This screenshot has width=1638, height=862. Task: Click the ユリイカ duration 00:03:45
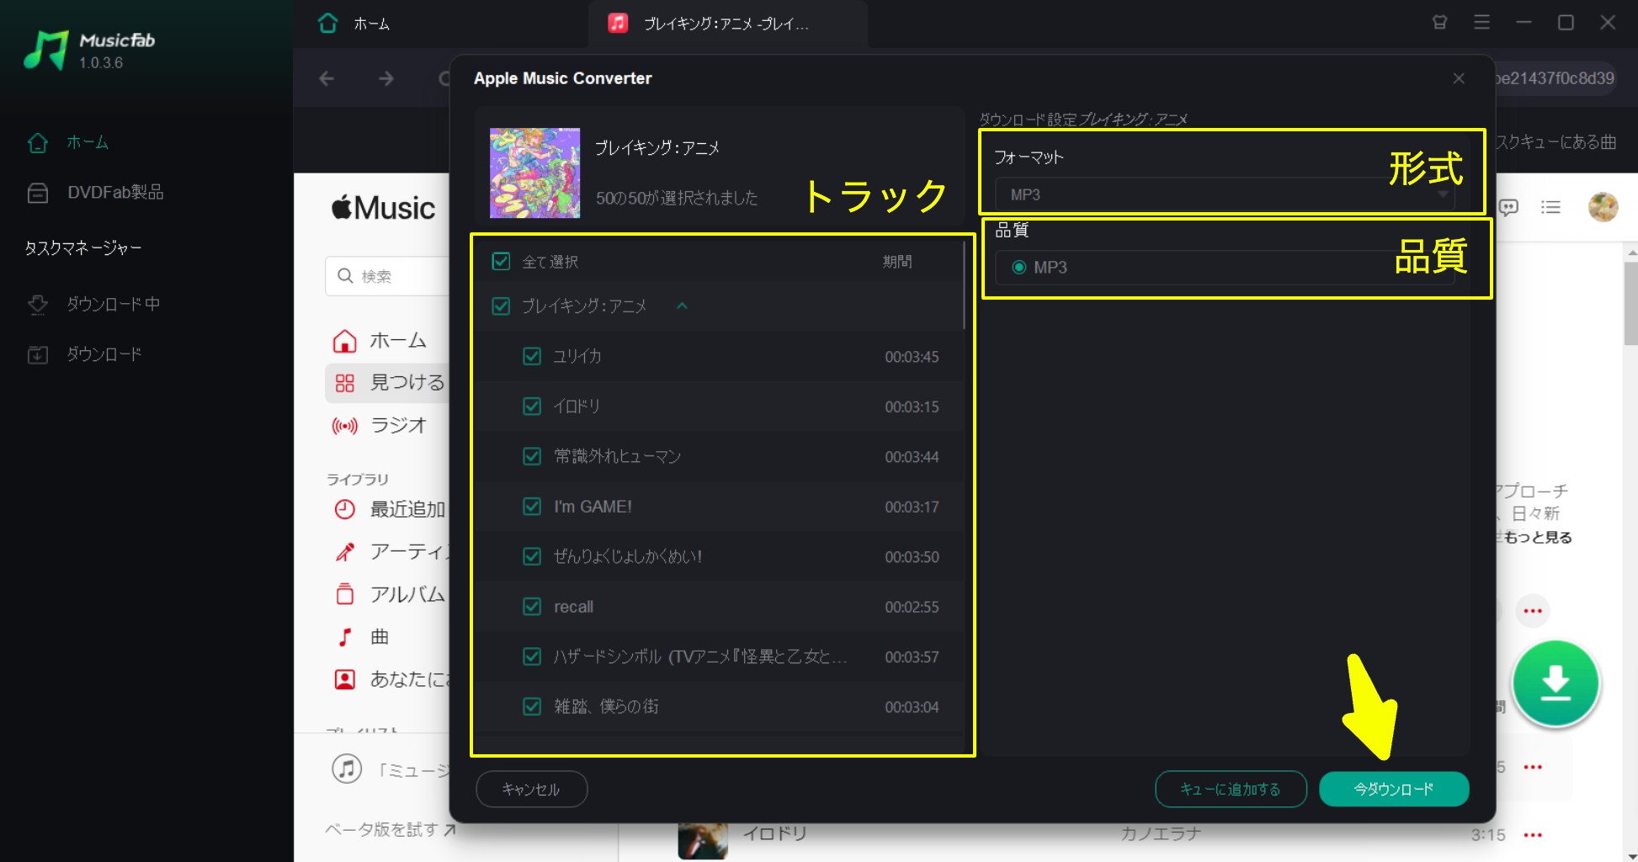click(912, 357)
